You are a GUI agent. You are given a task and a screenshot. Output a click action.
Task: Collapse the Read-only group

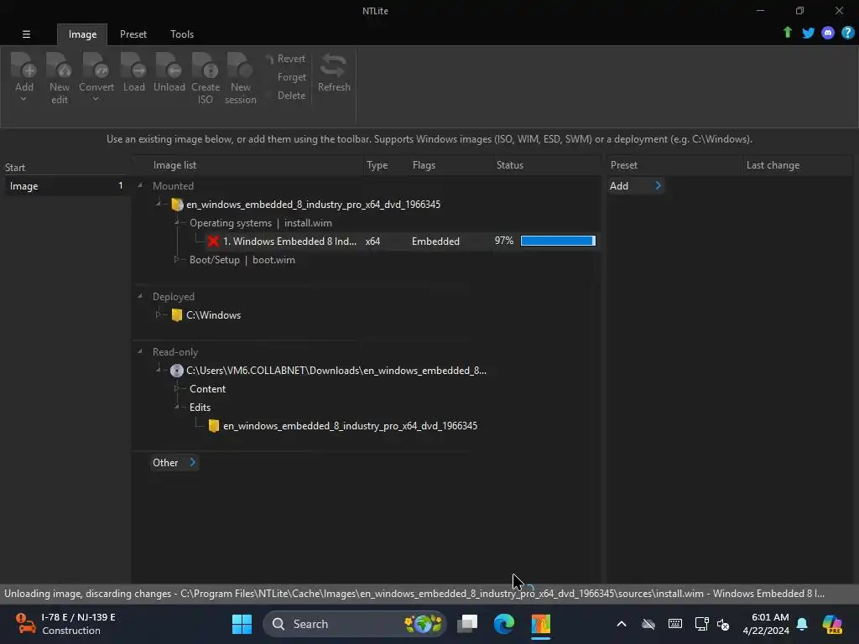click(140, 351)
